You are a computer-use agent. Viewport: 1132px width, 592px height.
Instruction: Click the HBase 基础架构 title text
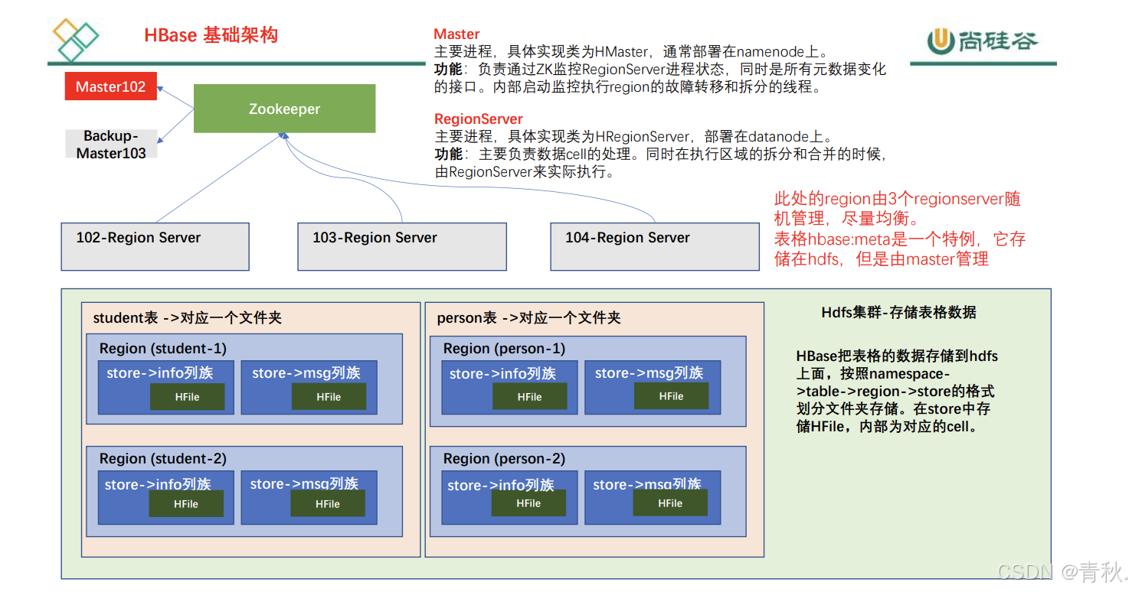211,35
